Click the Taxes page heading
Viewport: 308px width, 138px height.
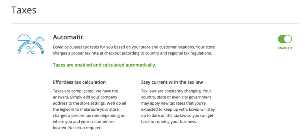coord(24,10)
